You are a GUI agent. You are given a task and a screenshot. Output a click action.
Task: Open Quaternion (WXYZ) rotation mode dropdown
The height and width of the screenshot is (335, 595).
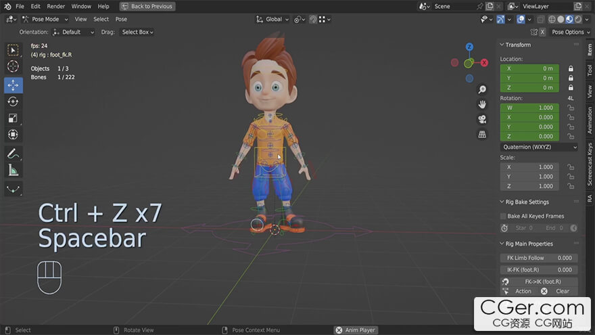(x=539, y=147)
